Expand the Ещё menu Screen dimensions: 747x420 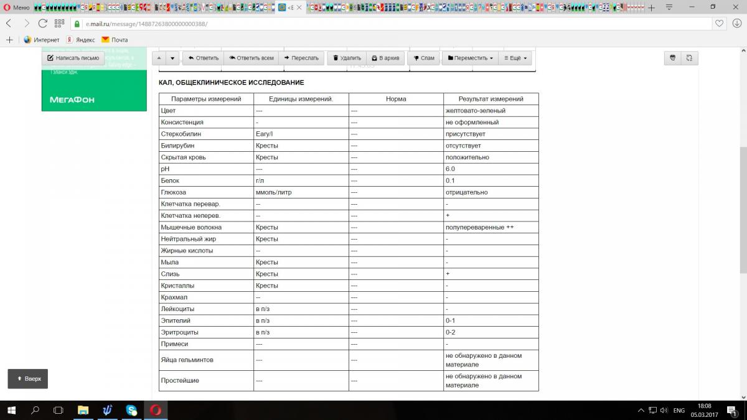click(515, 58)
